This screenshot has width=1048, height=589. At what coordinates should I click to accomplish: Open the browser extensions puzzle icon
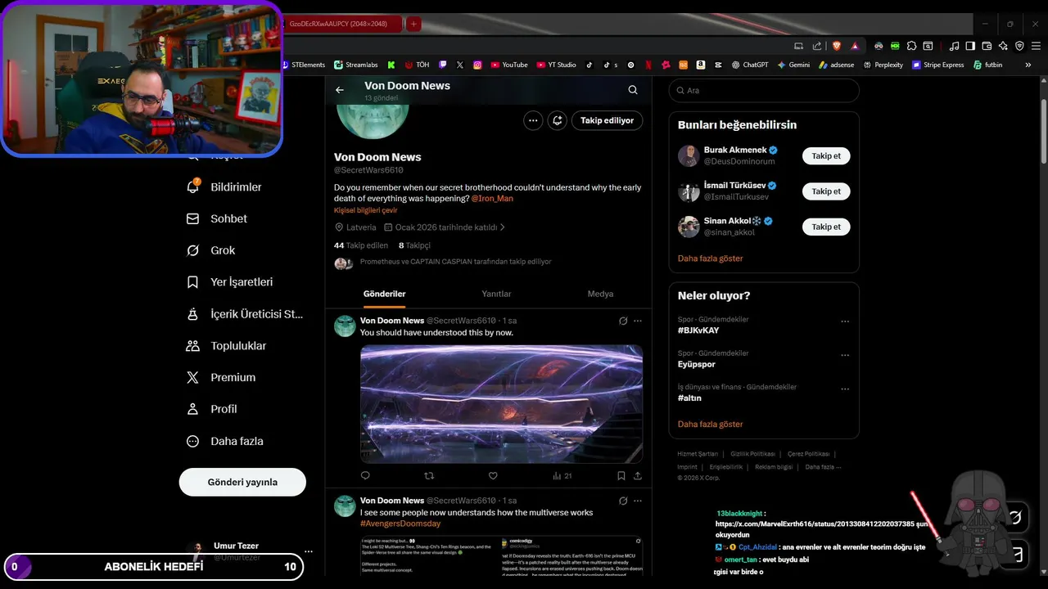click(x=910, y=46)
